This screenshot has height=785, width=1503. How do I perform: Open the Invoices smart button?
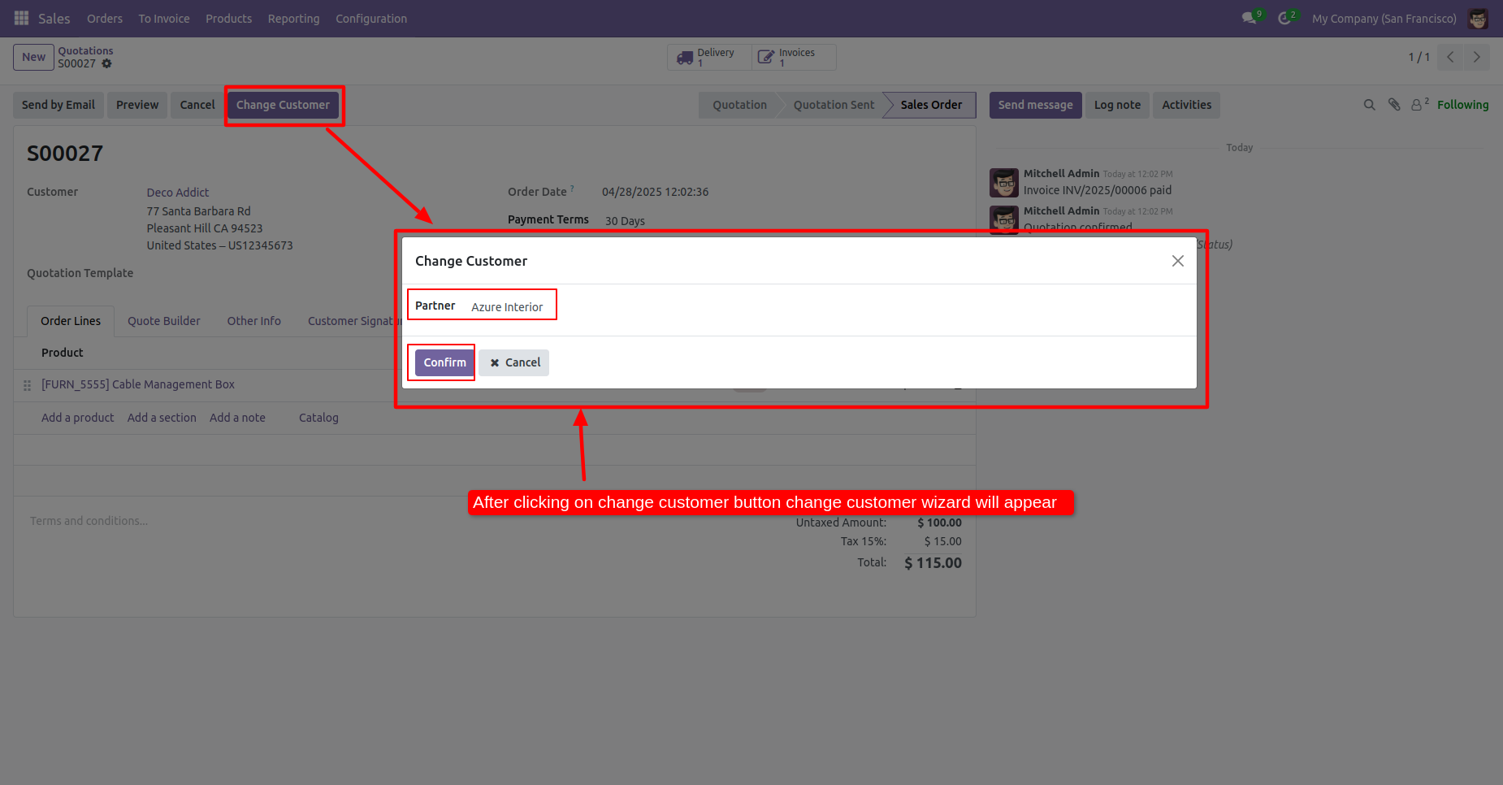(794, 57)
